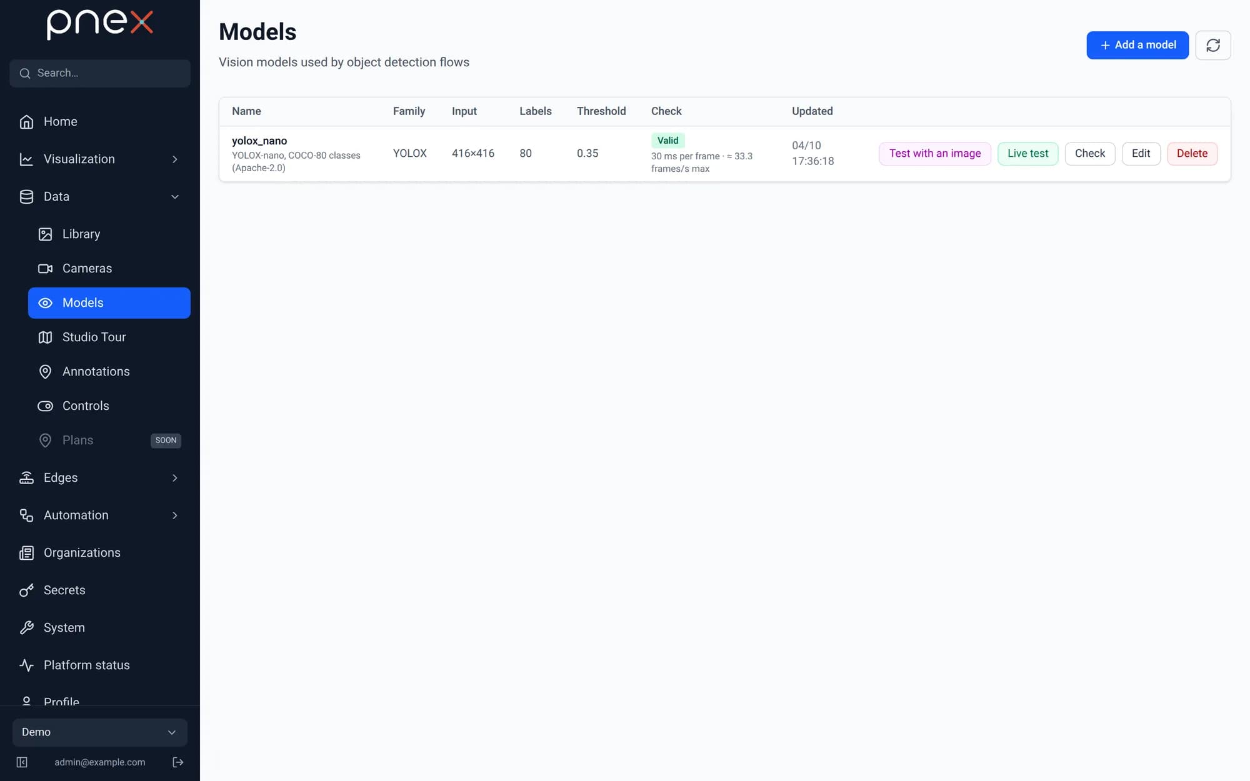Click the Data database icon
The image size is (1250, 781).
tap(26, 197)
